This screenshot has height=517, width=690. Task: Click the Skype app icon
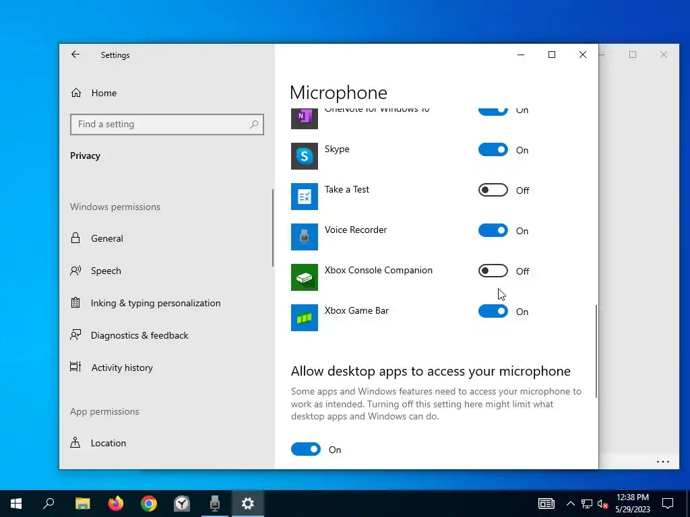pos(305,156)
